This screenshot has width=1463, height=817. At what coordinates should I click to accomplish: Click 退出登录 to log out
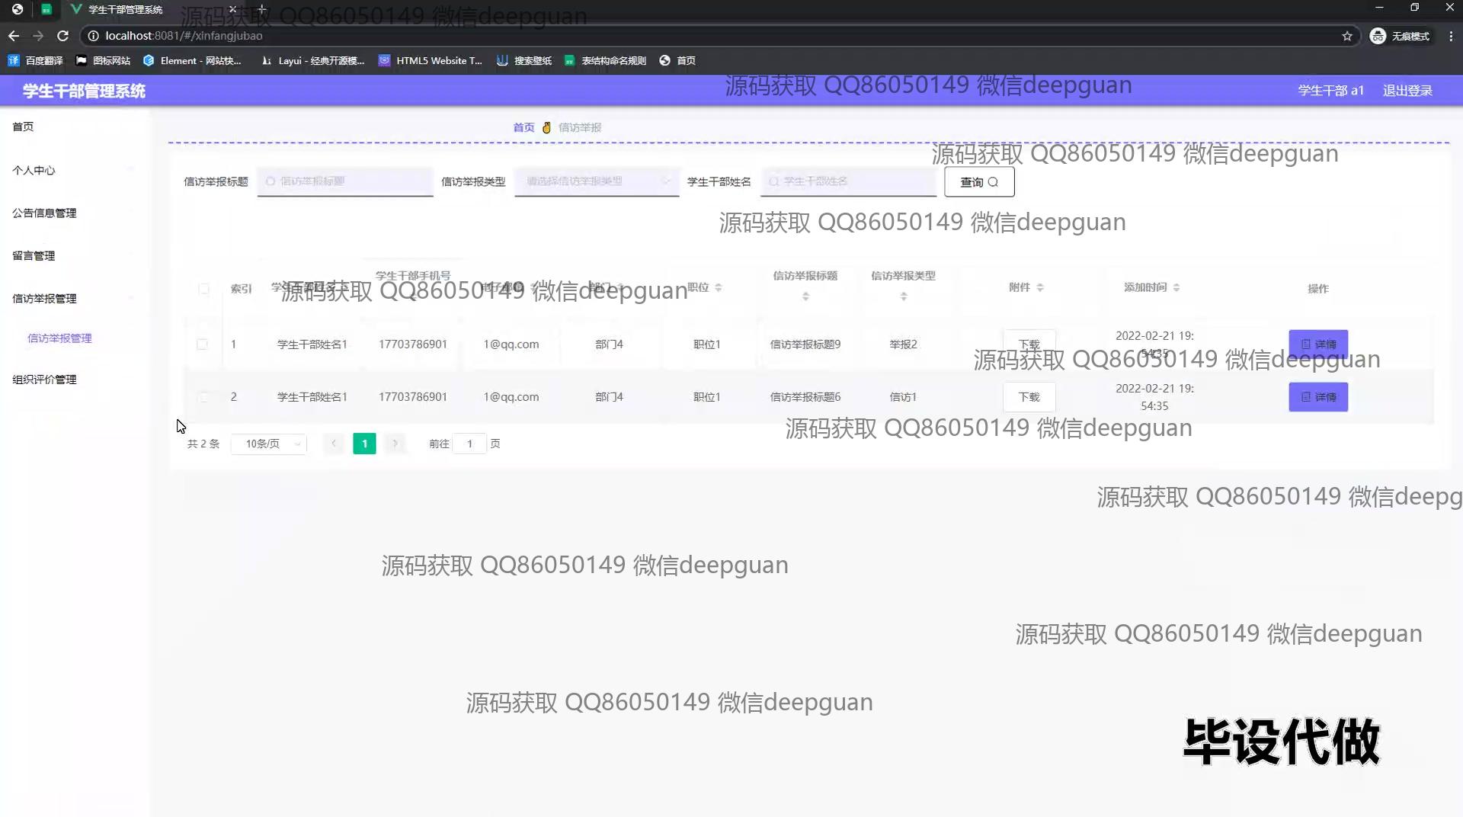click(x=1407, y=91)
